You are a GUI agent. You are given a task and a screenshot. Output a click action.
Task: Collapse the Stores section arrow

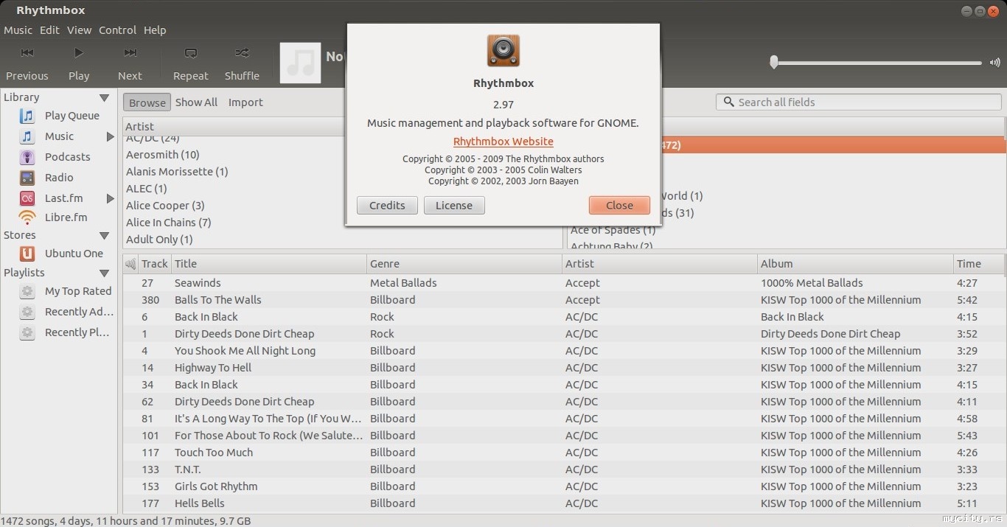[104, 235]
